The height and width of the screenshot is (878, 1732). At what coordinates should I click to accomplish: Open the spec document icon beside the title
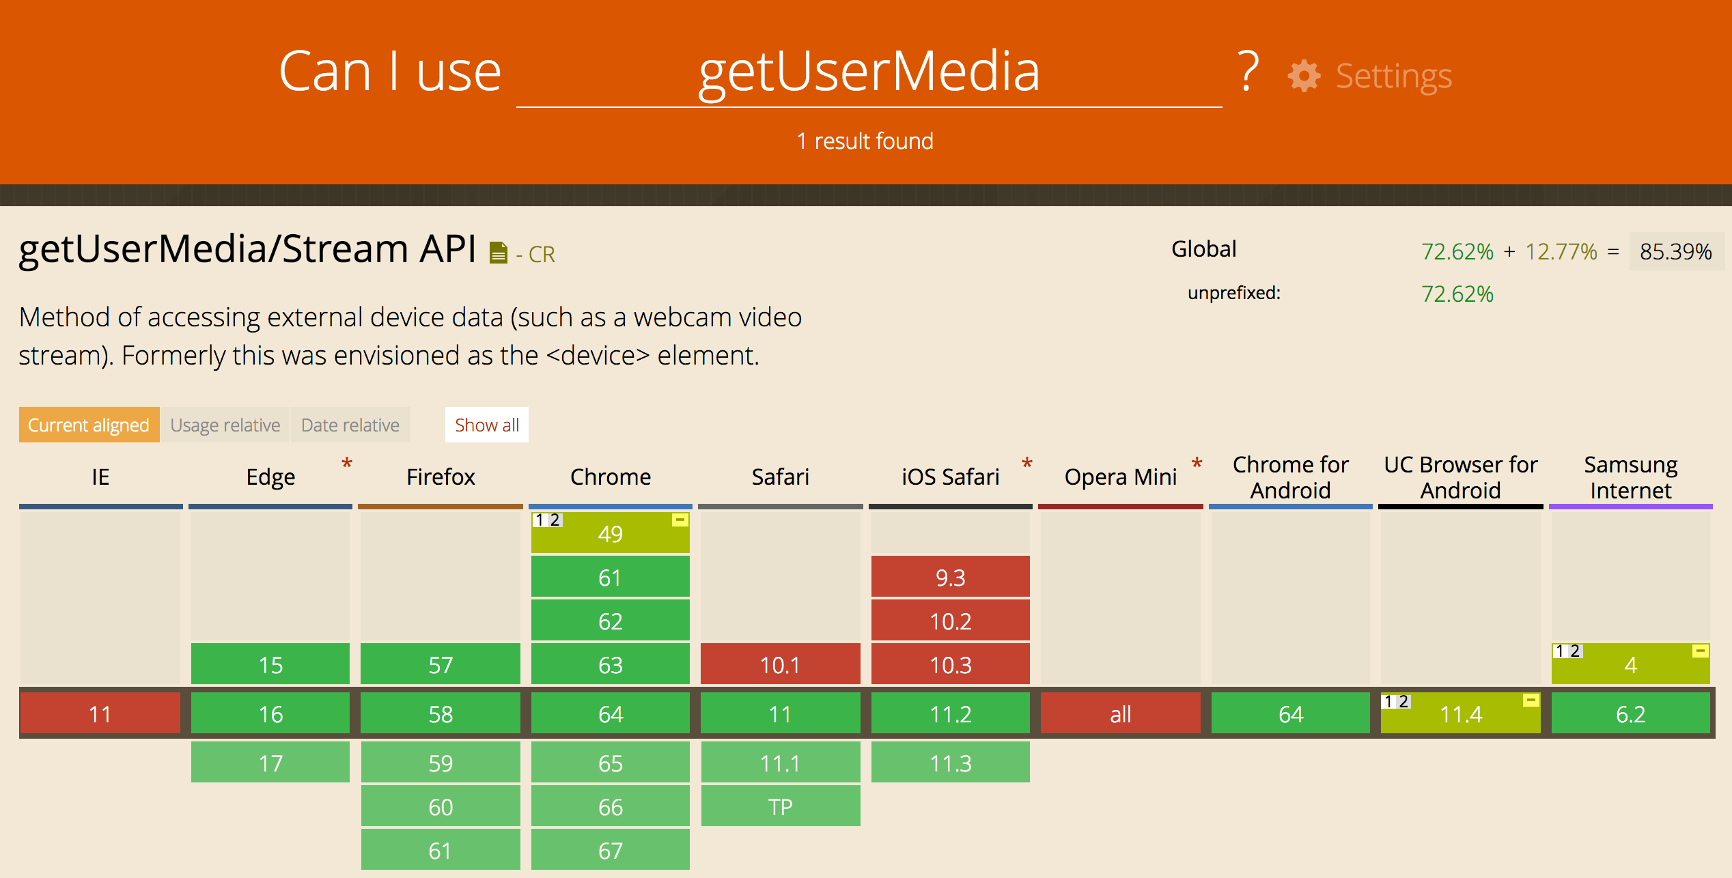click(499, 253)
